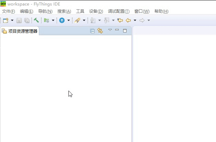The height and width of the screenshot is (142, 216).
Task: Click the Last Edit Location icon
Action: tap(120, 20)
